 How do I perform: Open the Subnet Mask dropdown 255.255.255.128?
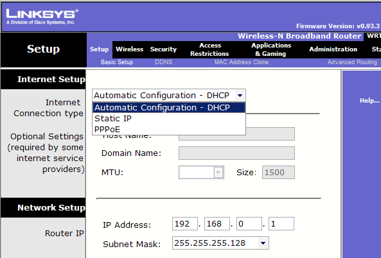[x=220, y=243]
